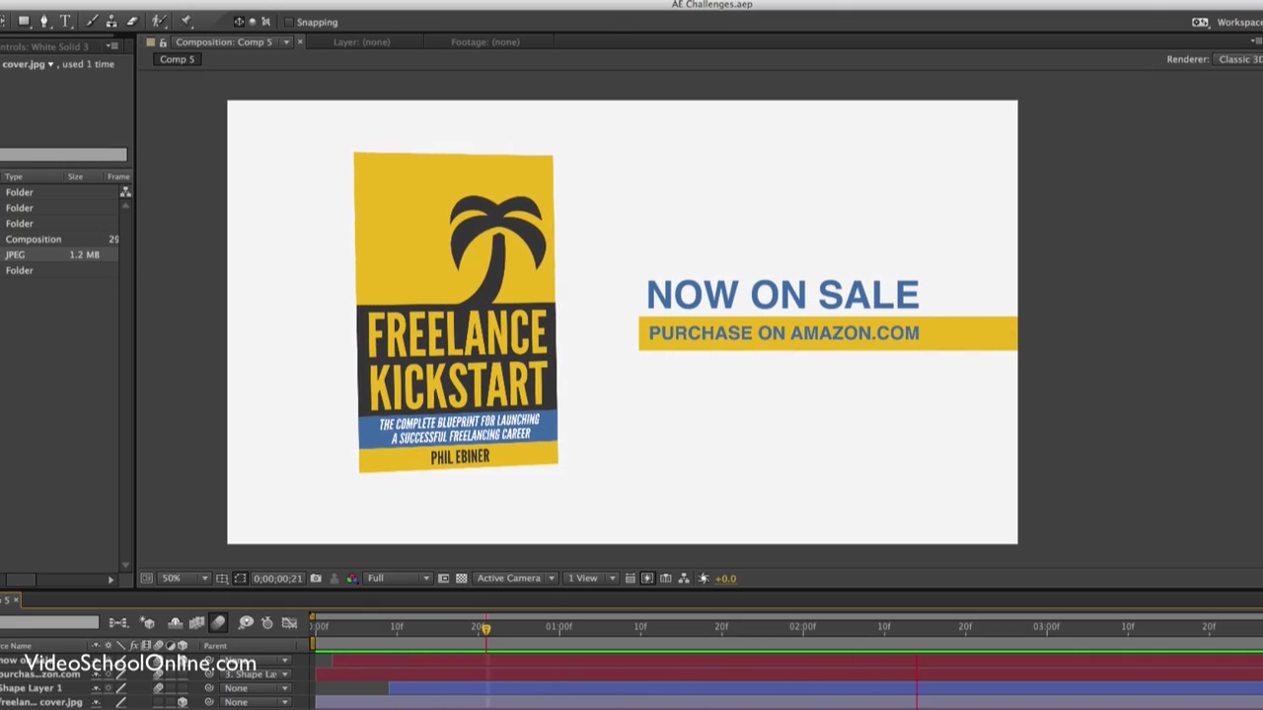Toggle Frame Blending timeline switch
The width and height of the screenshot is (1263, 710).
(196, 623)
